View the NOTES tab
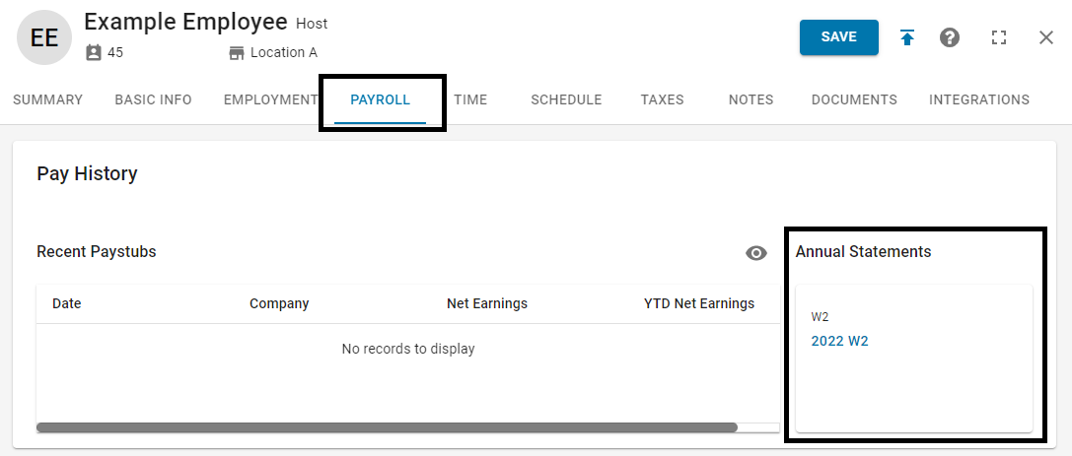 [750, 99]
